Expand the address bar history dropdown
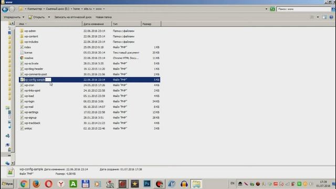336x189 pixels. click(x=266, y=9)
